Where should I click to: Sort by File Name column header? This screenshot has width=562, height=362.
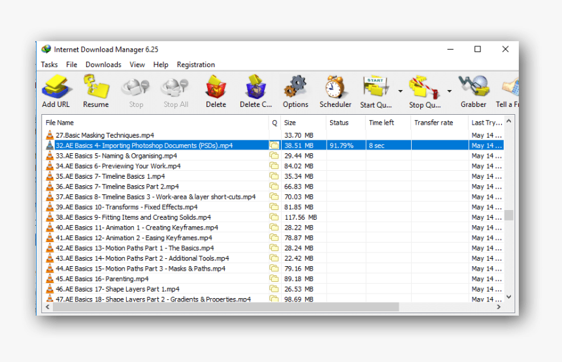156,123
